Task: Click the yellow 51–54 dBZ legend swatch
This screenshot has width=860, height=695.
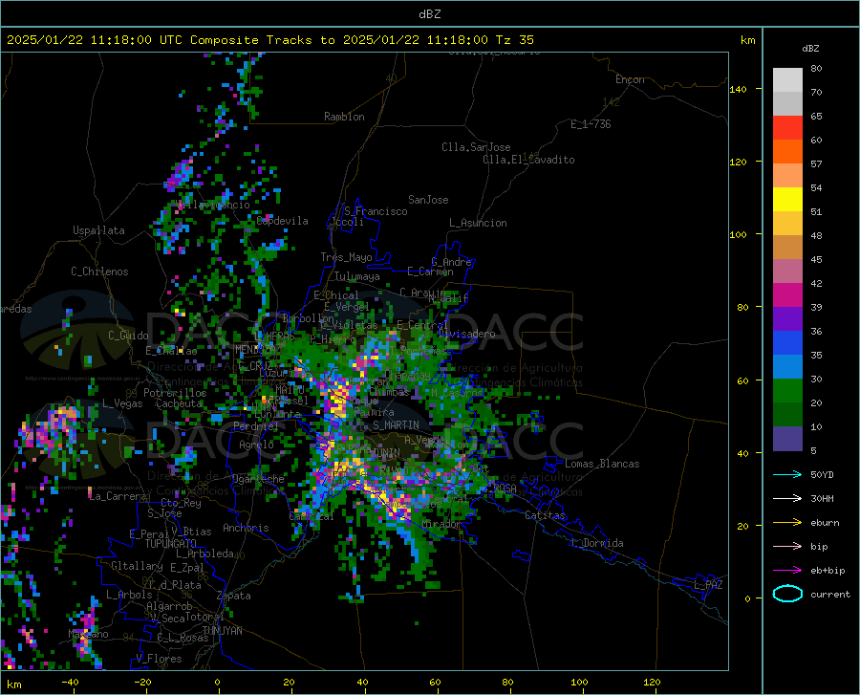Action: 787,200
